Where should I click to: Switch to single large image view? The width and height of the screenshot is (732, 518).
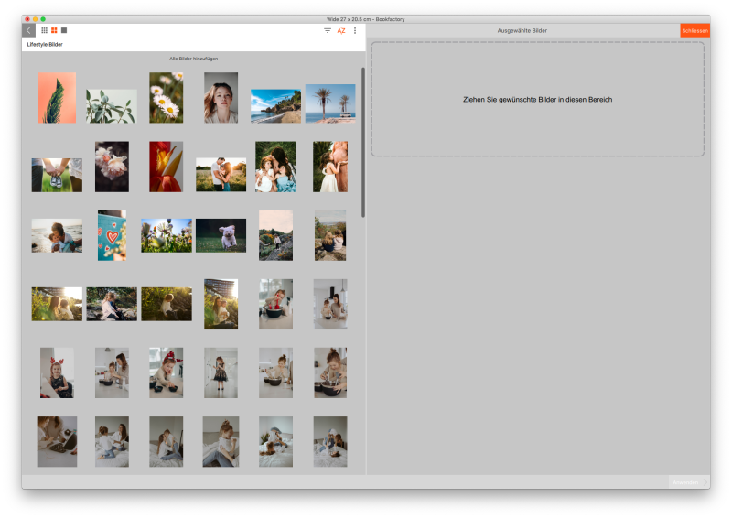(64, 30)
